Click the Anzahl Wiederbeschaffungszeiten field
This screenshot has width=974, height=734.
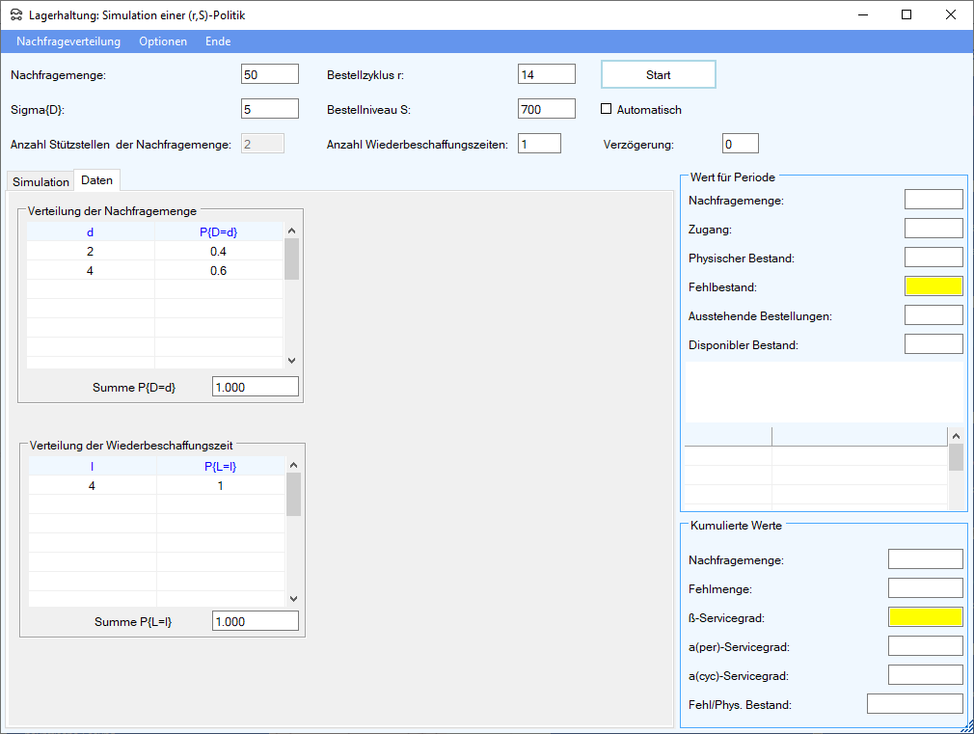click(539, 144)
